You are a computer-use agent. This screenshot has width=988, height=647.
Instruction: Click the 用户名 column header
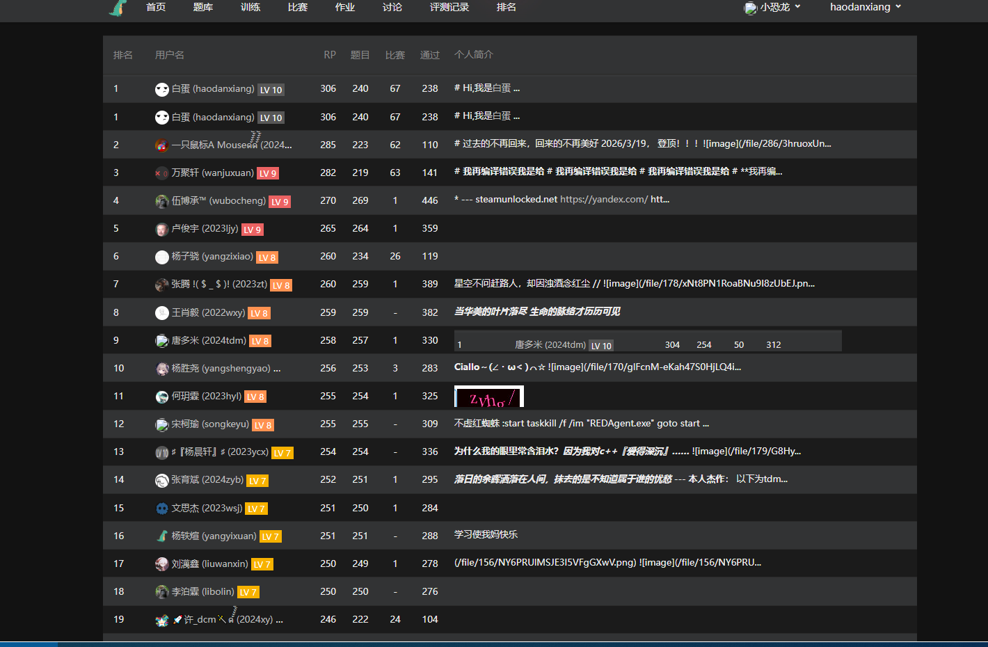pyautogui.click(x=170, y=55)
